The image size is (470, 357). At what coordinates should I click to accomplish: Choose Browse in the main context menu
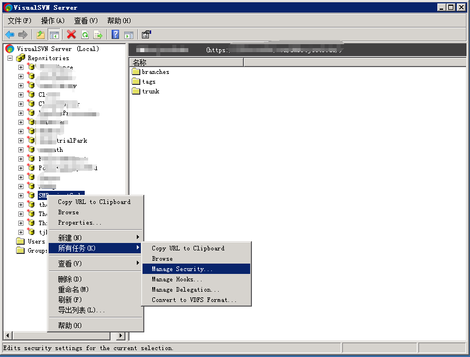(x=94, y=213)
